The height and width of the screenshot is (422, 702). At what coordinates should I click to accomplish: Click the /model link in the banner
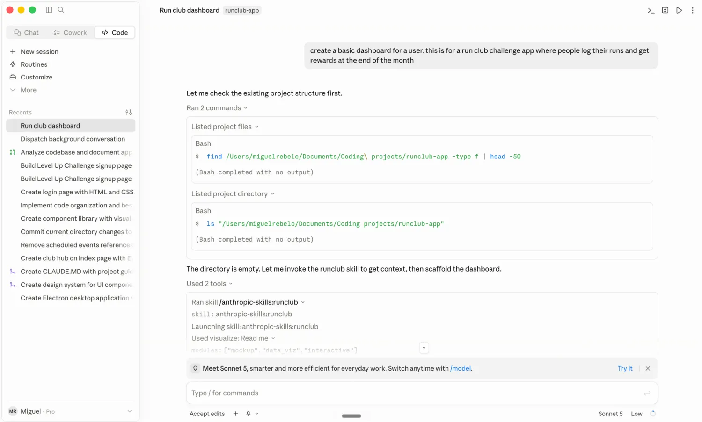tap(461, 369)
